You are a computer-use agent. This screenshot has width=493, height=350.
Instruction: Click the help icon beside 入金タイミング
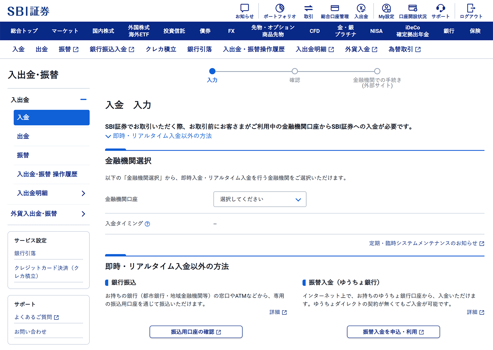pyautogui.click(x=147, y=224)
